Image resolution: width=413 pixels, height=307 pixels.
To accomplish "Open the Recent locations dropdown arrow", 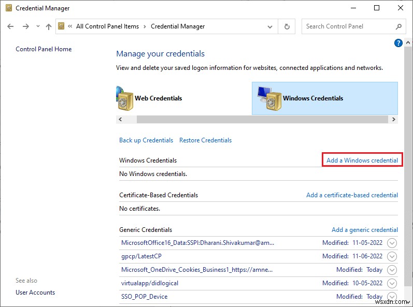I will 37,26.
